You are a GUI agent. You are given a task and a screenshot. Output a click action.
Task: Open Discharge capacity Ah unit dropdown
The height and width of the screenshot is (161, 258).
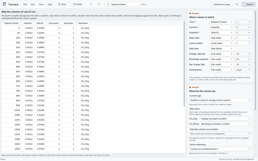click(x=243, y=59)
